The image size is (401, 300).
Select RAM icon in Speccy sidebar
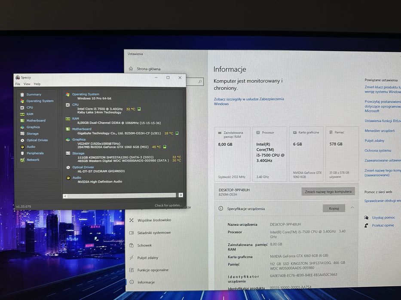click(x=22, y=114)
